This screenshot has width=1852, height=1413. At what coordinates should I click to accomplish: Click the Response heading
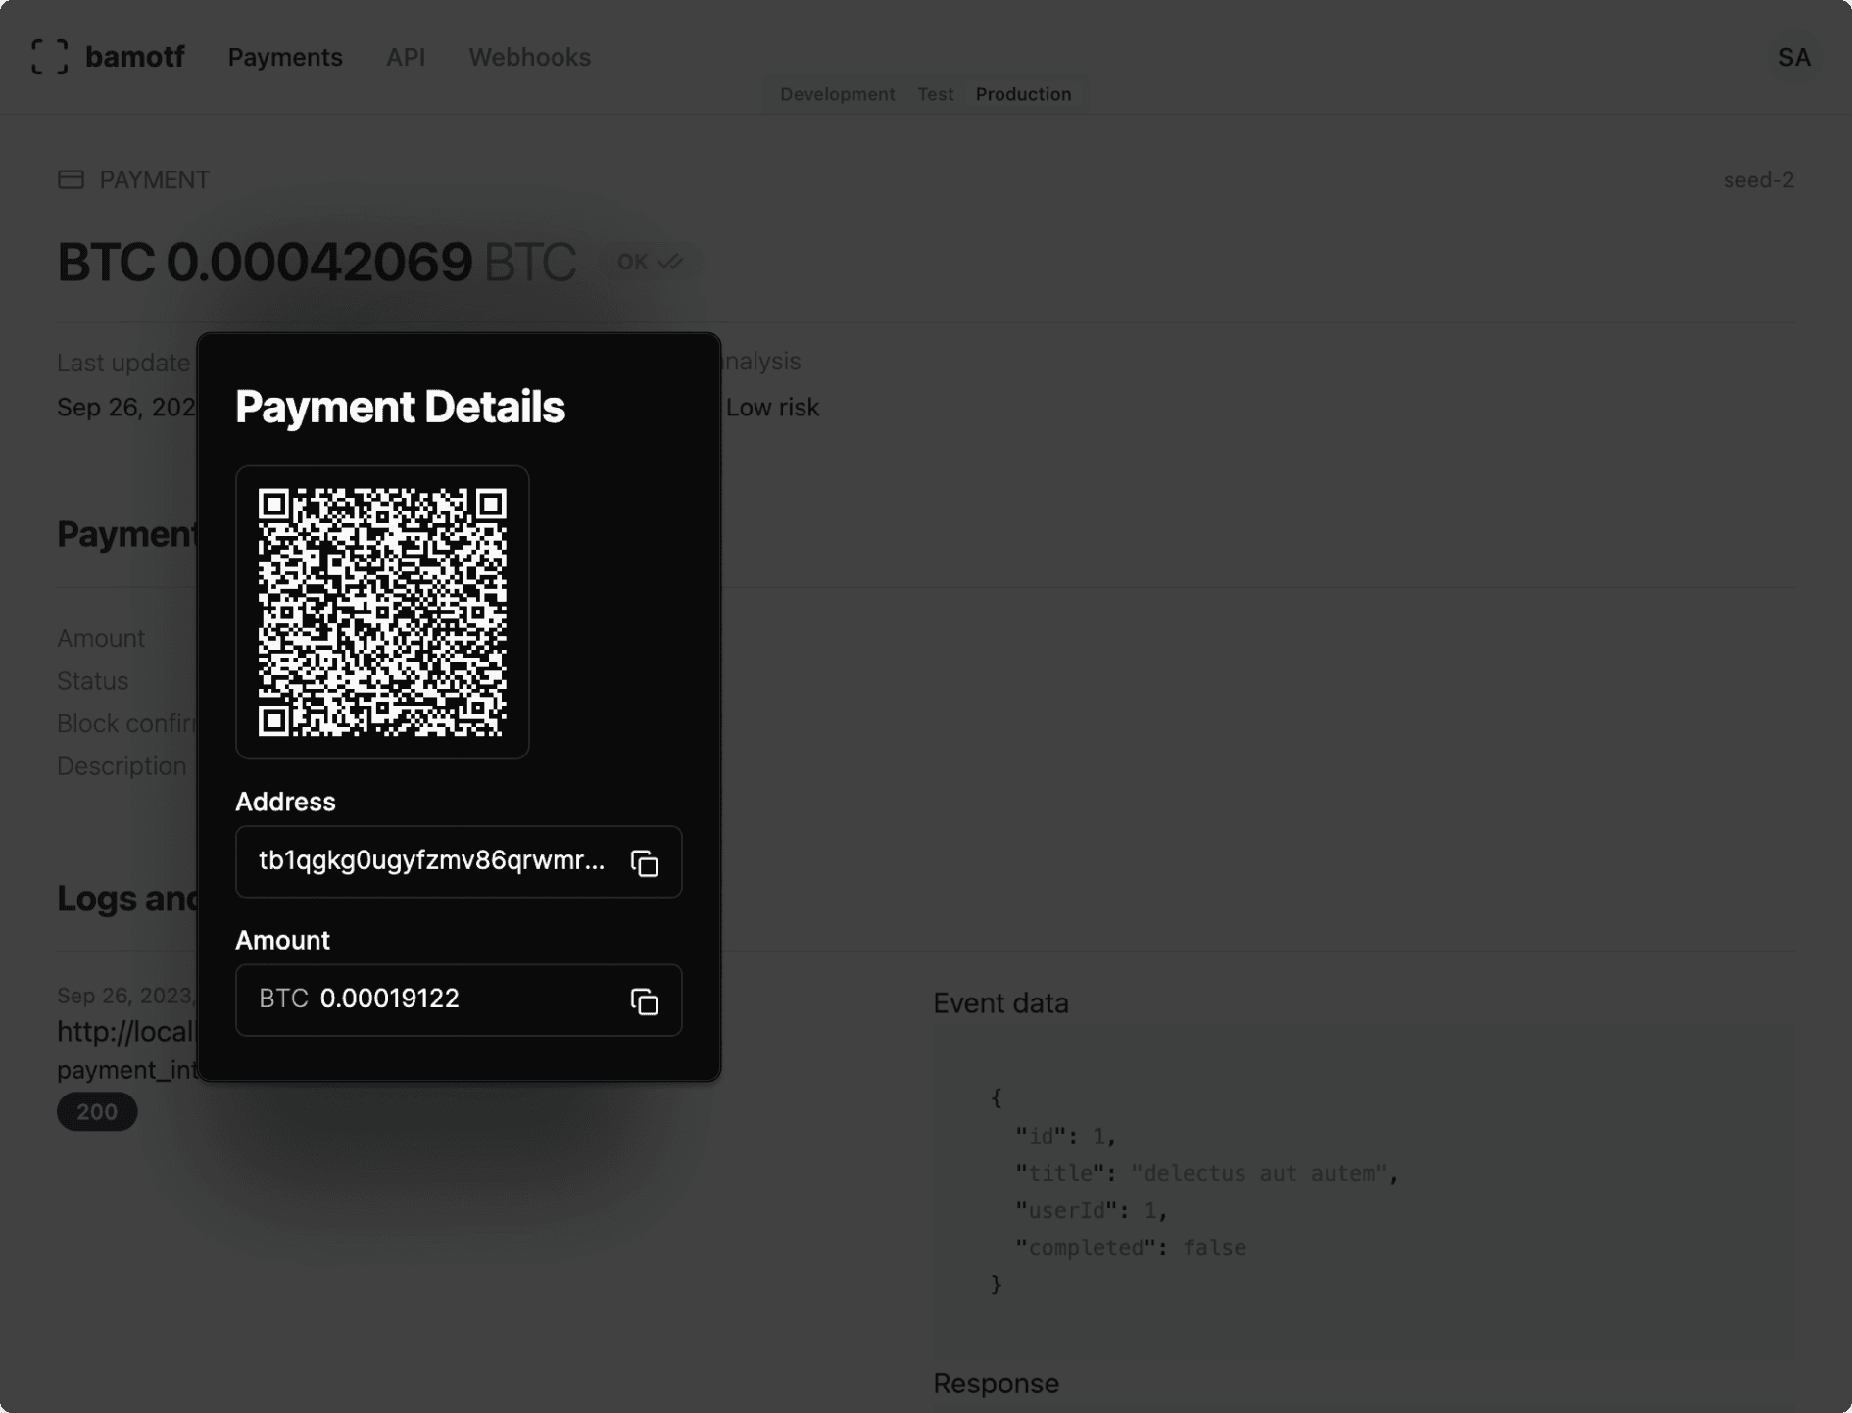point(996,1384)
